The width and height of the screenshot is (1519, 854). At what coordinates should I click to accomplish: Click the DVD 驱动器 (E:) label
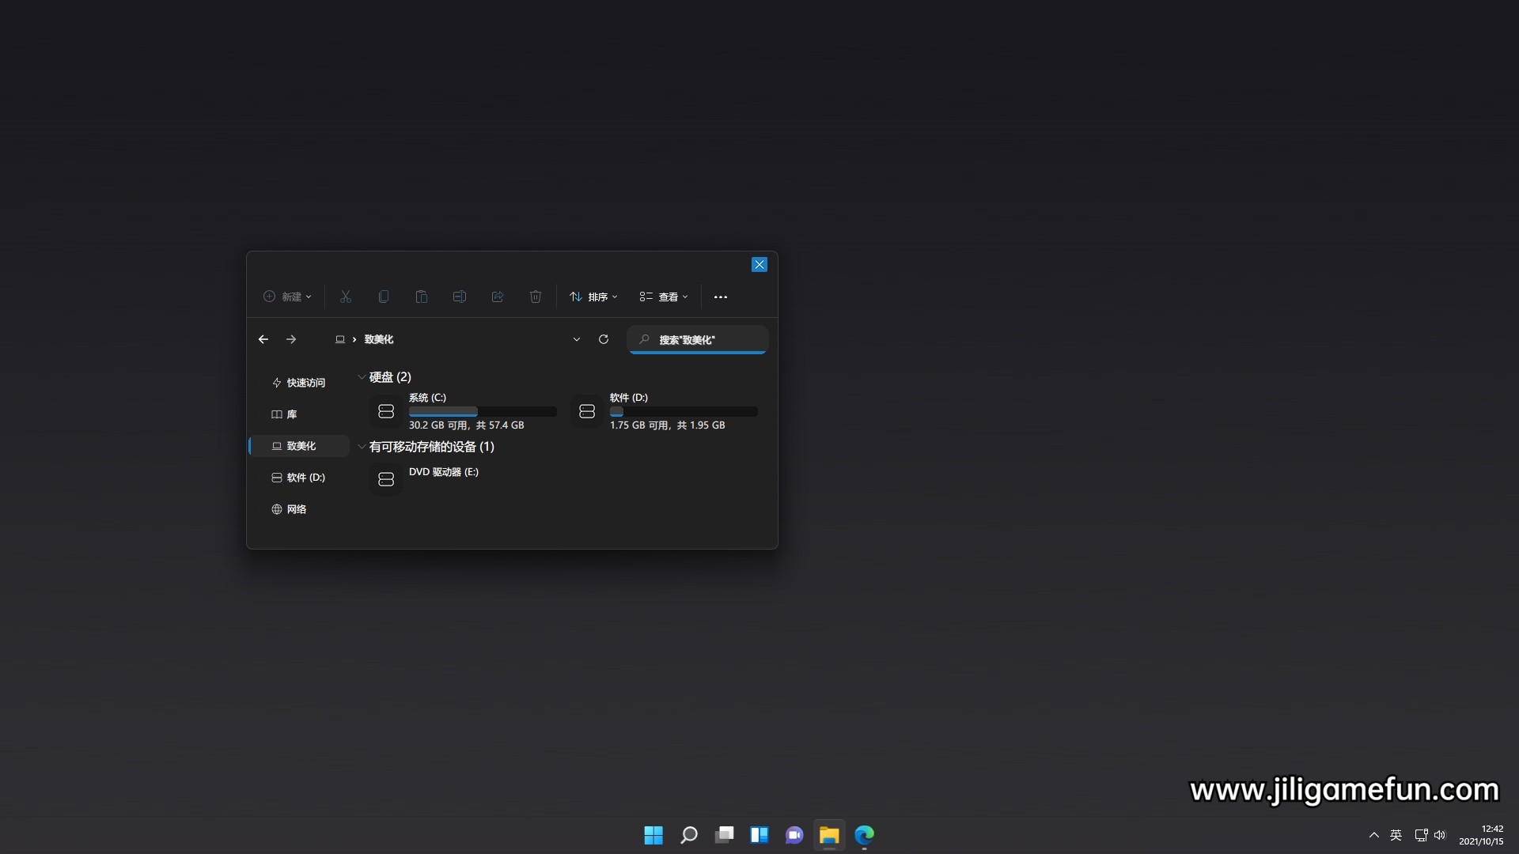coord(444,472)
